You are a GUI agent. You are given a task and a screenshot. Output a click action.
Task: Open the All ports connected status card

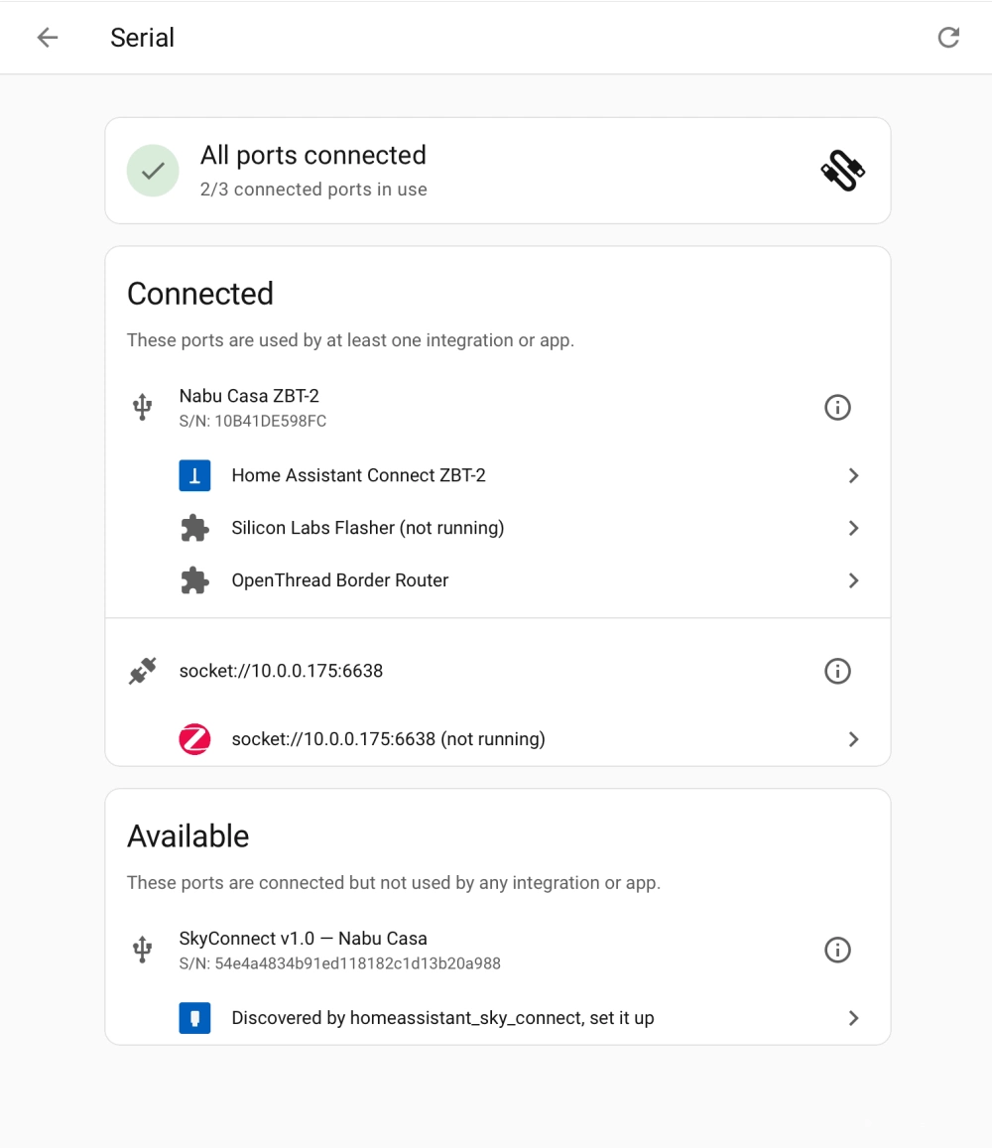[x=498, y=171]
